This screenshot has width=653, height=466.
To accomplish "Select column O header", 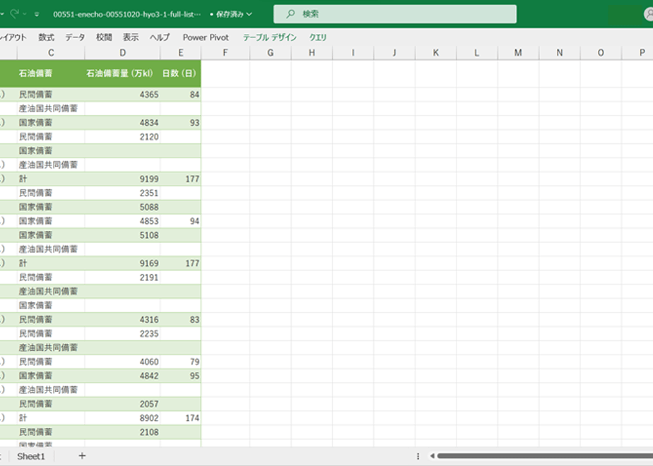I will [x=601, y=53].
